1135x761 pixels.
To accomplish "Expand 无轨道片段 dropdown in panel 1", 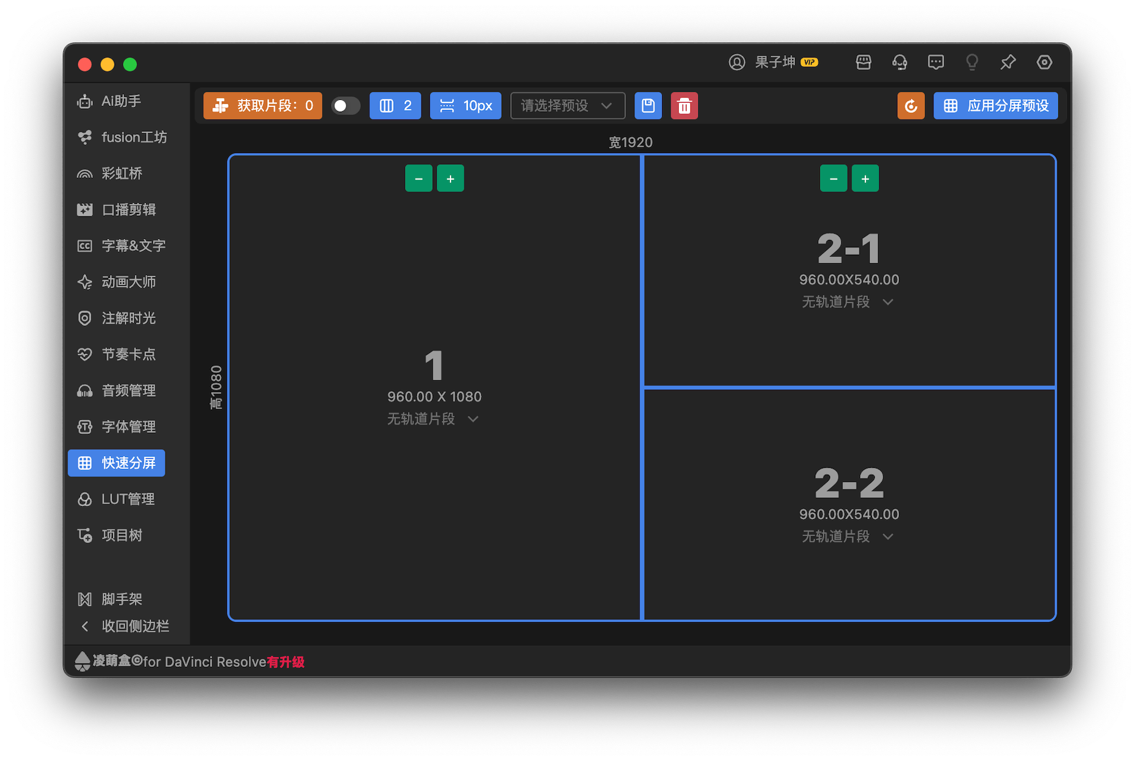I will coord(433,419).
